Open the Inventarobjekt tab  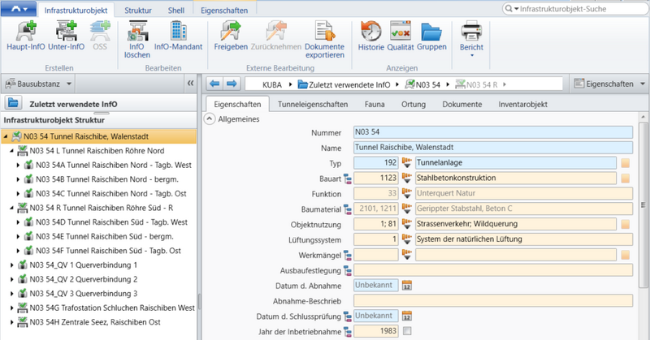click(522, 105)
